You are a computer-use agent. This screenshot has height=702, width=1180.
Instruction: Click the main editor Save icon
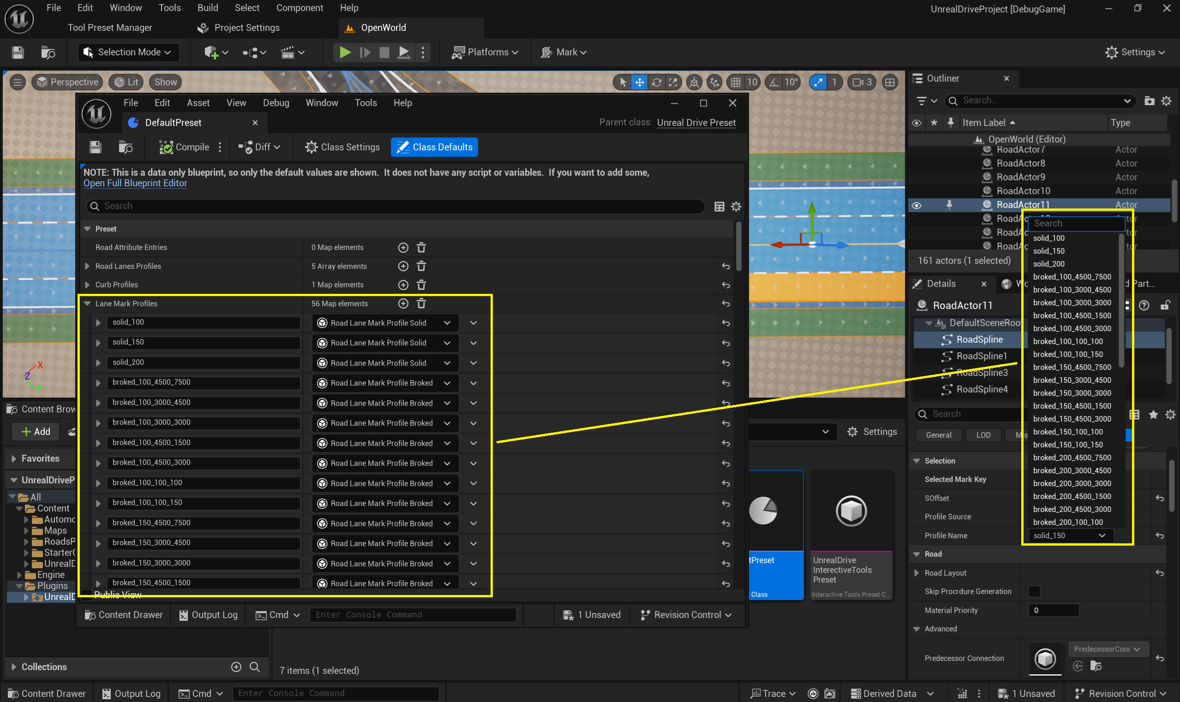pyautogui.click(x=18, y=52)
